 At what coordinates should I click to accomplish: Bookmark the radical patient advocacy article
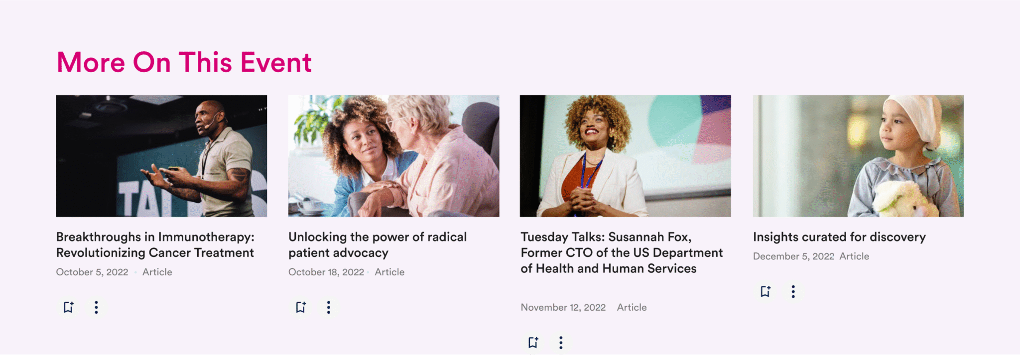click(301, 307)
